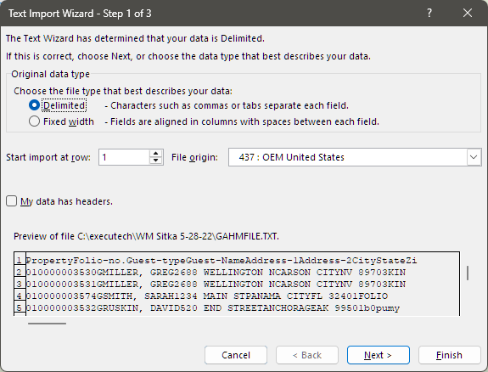Enable My data has headers checkbox

(12, 201)
